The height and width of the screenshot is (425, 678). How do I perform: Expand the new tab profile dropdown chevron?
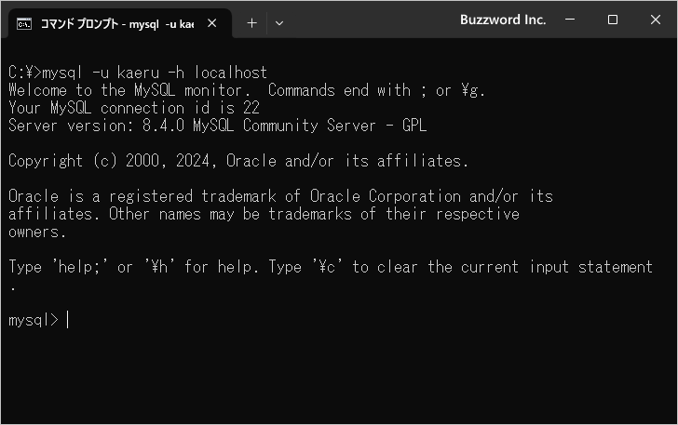point(279,23)
